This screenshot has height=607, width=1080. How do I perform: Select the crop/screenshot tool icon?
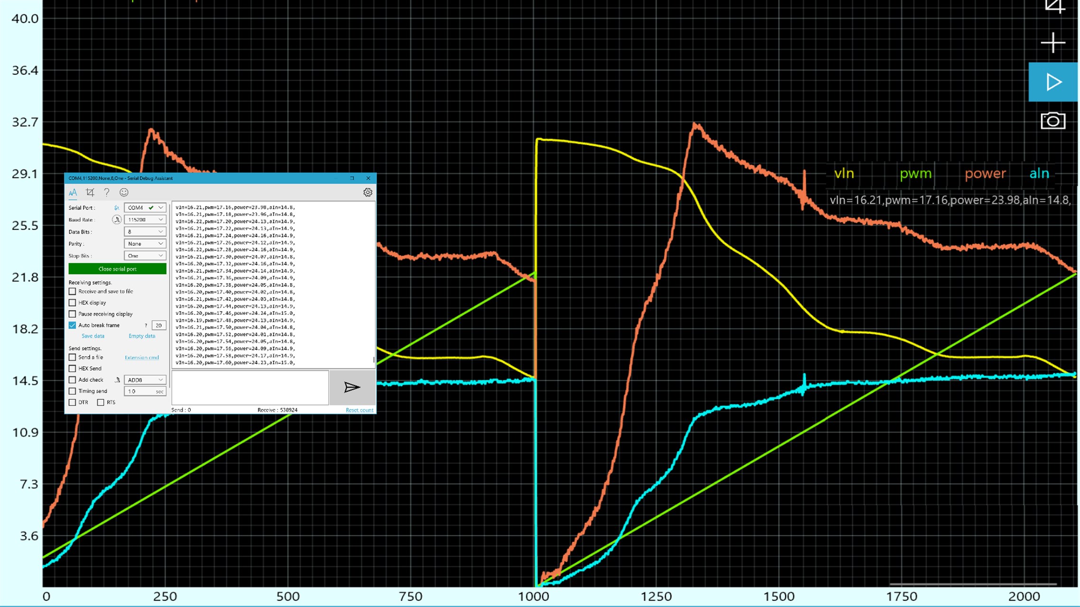pyautogui.click(x=90, y=193)
